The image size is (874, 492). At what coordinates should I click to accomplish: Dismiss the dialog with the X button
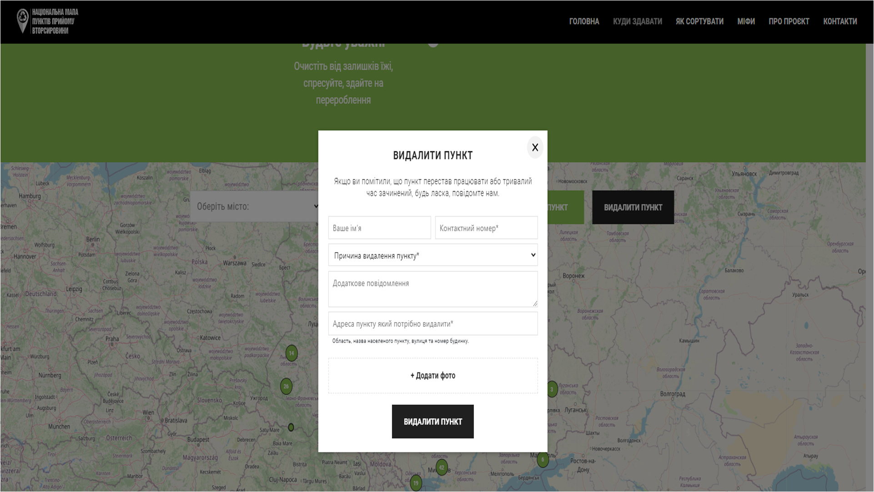click(535, 147)
